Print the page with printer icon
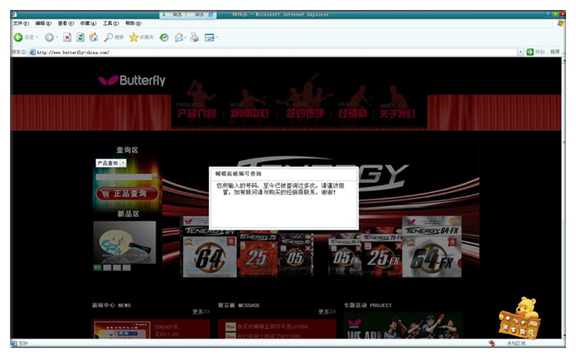576x358 pixels. pyautogui.click(x=194, y=37)
